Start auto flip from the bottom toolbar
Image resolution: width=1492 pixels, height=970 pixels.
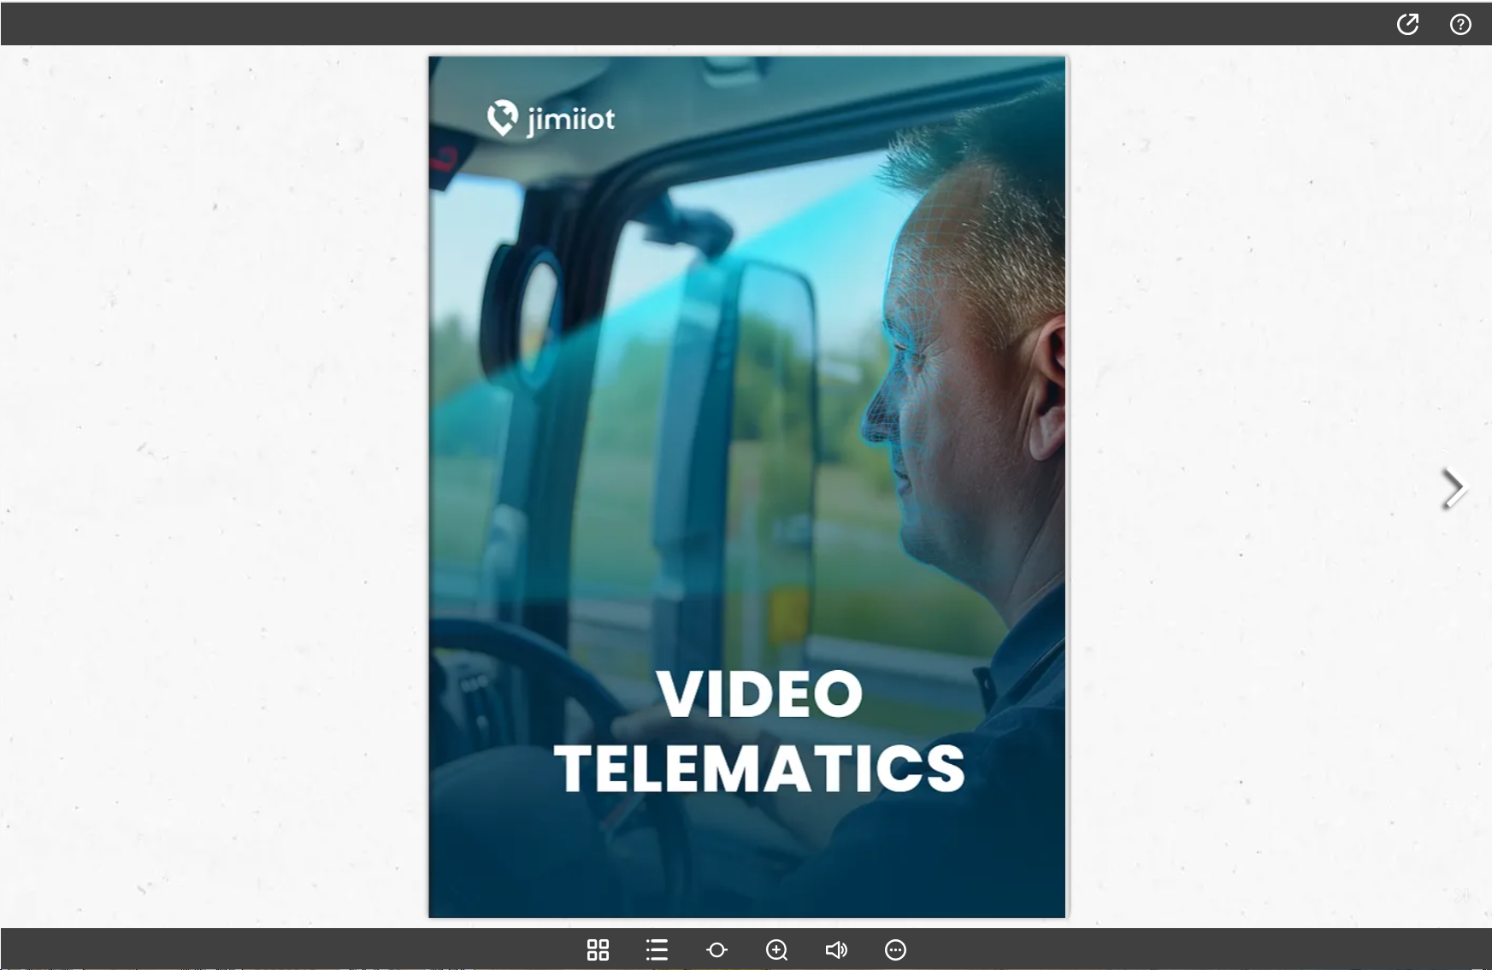click(717, 949)
